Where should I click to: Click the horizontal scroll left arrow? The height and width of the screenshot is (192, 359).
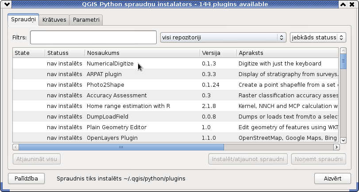pos(16,147)
